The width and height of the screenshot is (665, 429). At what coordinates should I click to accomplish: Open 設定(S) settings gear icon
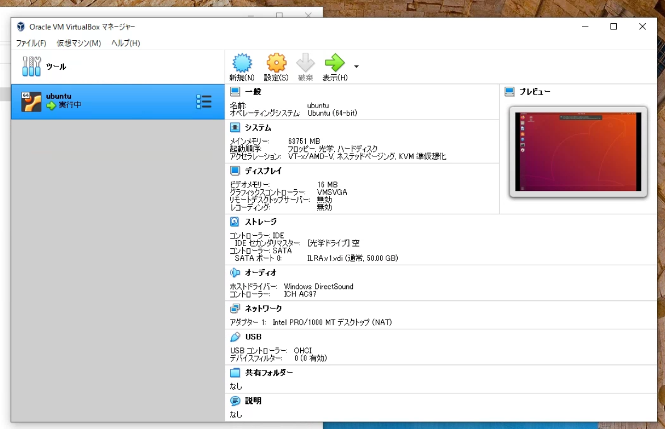coord(276,63)
